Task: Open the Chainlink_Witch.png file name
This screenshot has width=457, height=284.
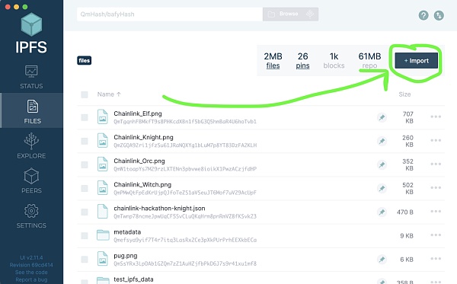Action: pos(142,185)
